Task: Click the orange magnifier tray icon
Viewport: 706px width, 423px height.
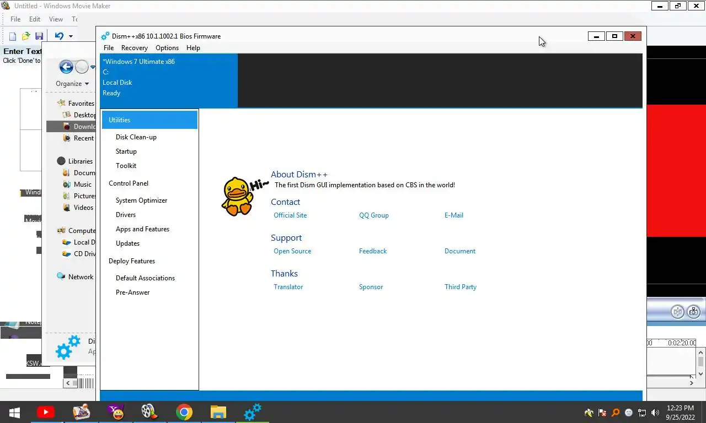Action: (616, 413)
